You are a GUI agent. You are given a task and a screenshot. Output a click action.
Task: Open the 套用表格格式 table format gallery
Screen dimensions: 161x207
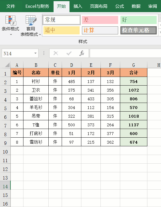point(30,26)
